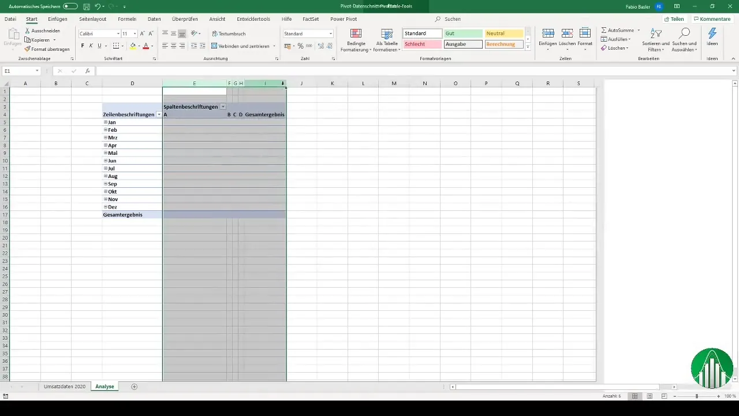Open font size 11 dropdown
739x416 pixels.
click(x=135, y=34)
